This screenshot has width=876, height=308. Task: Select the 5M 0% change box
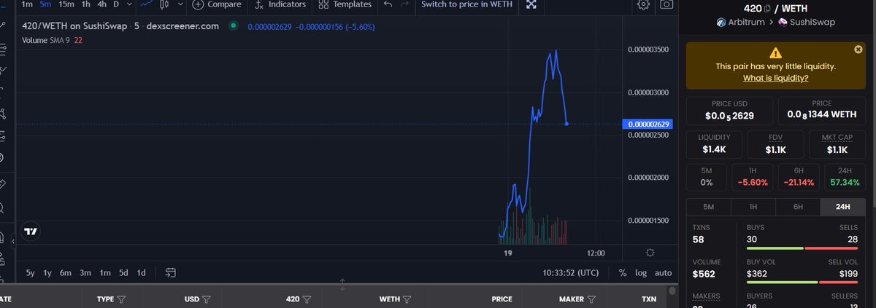[707, 178]
